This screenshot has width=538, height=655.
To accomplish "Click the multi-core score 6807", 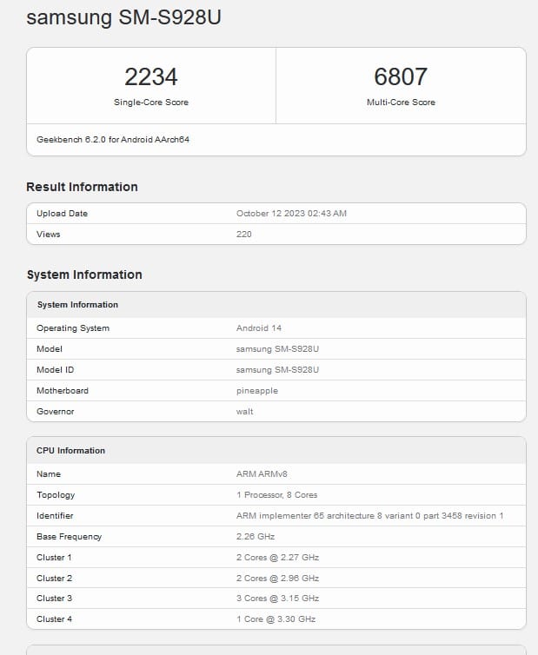I will [401, 76].
